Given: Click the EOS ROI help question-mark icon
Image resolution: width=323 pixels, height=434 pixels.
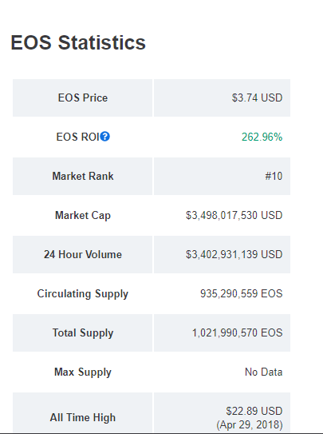Looking at the screenshot, I should (x=105, y=137).
